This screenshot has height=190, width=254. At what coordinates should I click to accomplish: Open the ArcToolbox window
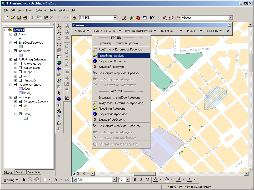tap(138, 18)
